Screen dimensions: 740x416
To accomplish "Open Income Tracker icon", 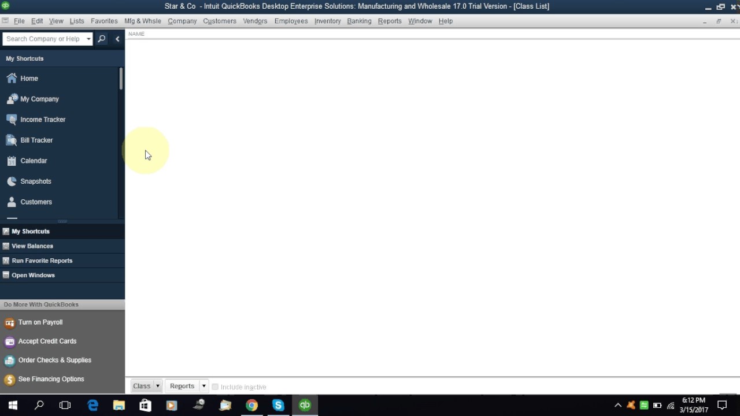I will pos(12,120).
